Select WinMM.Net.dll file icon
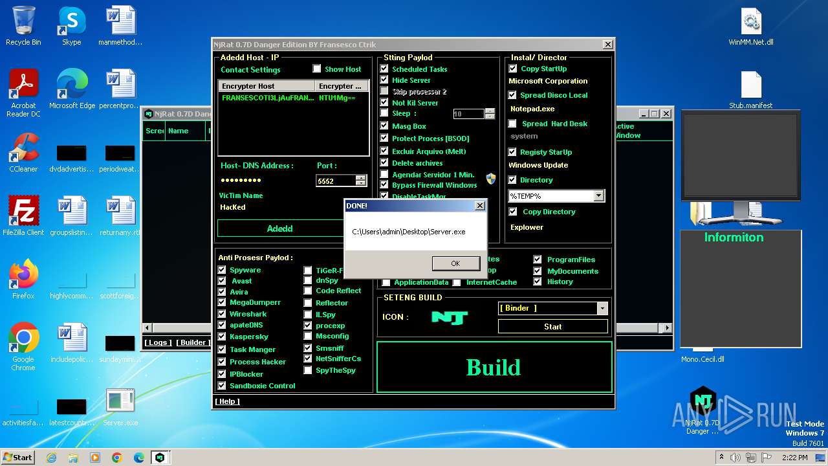This screenshot has height=466, width=828. (751, 26)
